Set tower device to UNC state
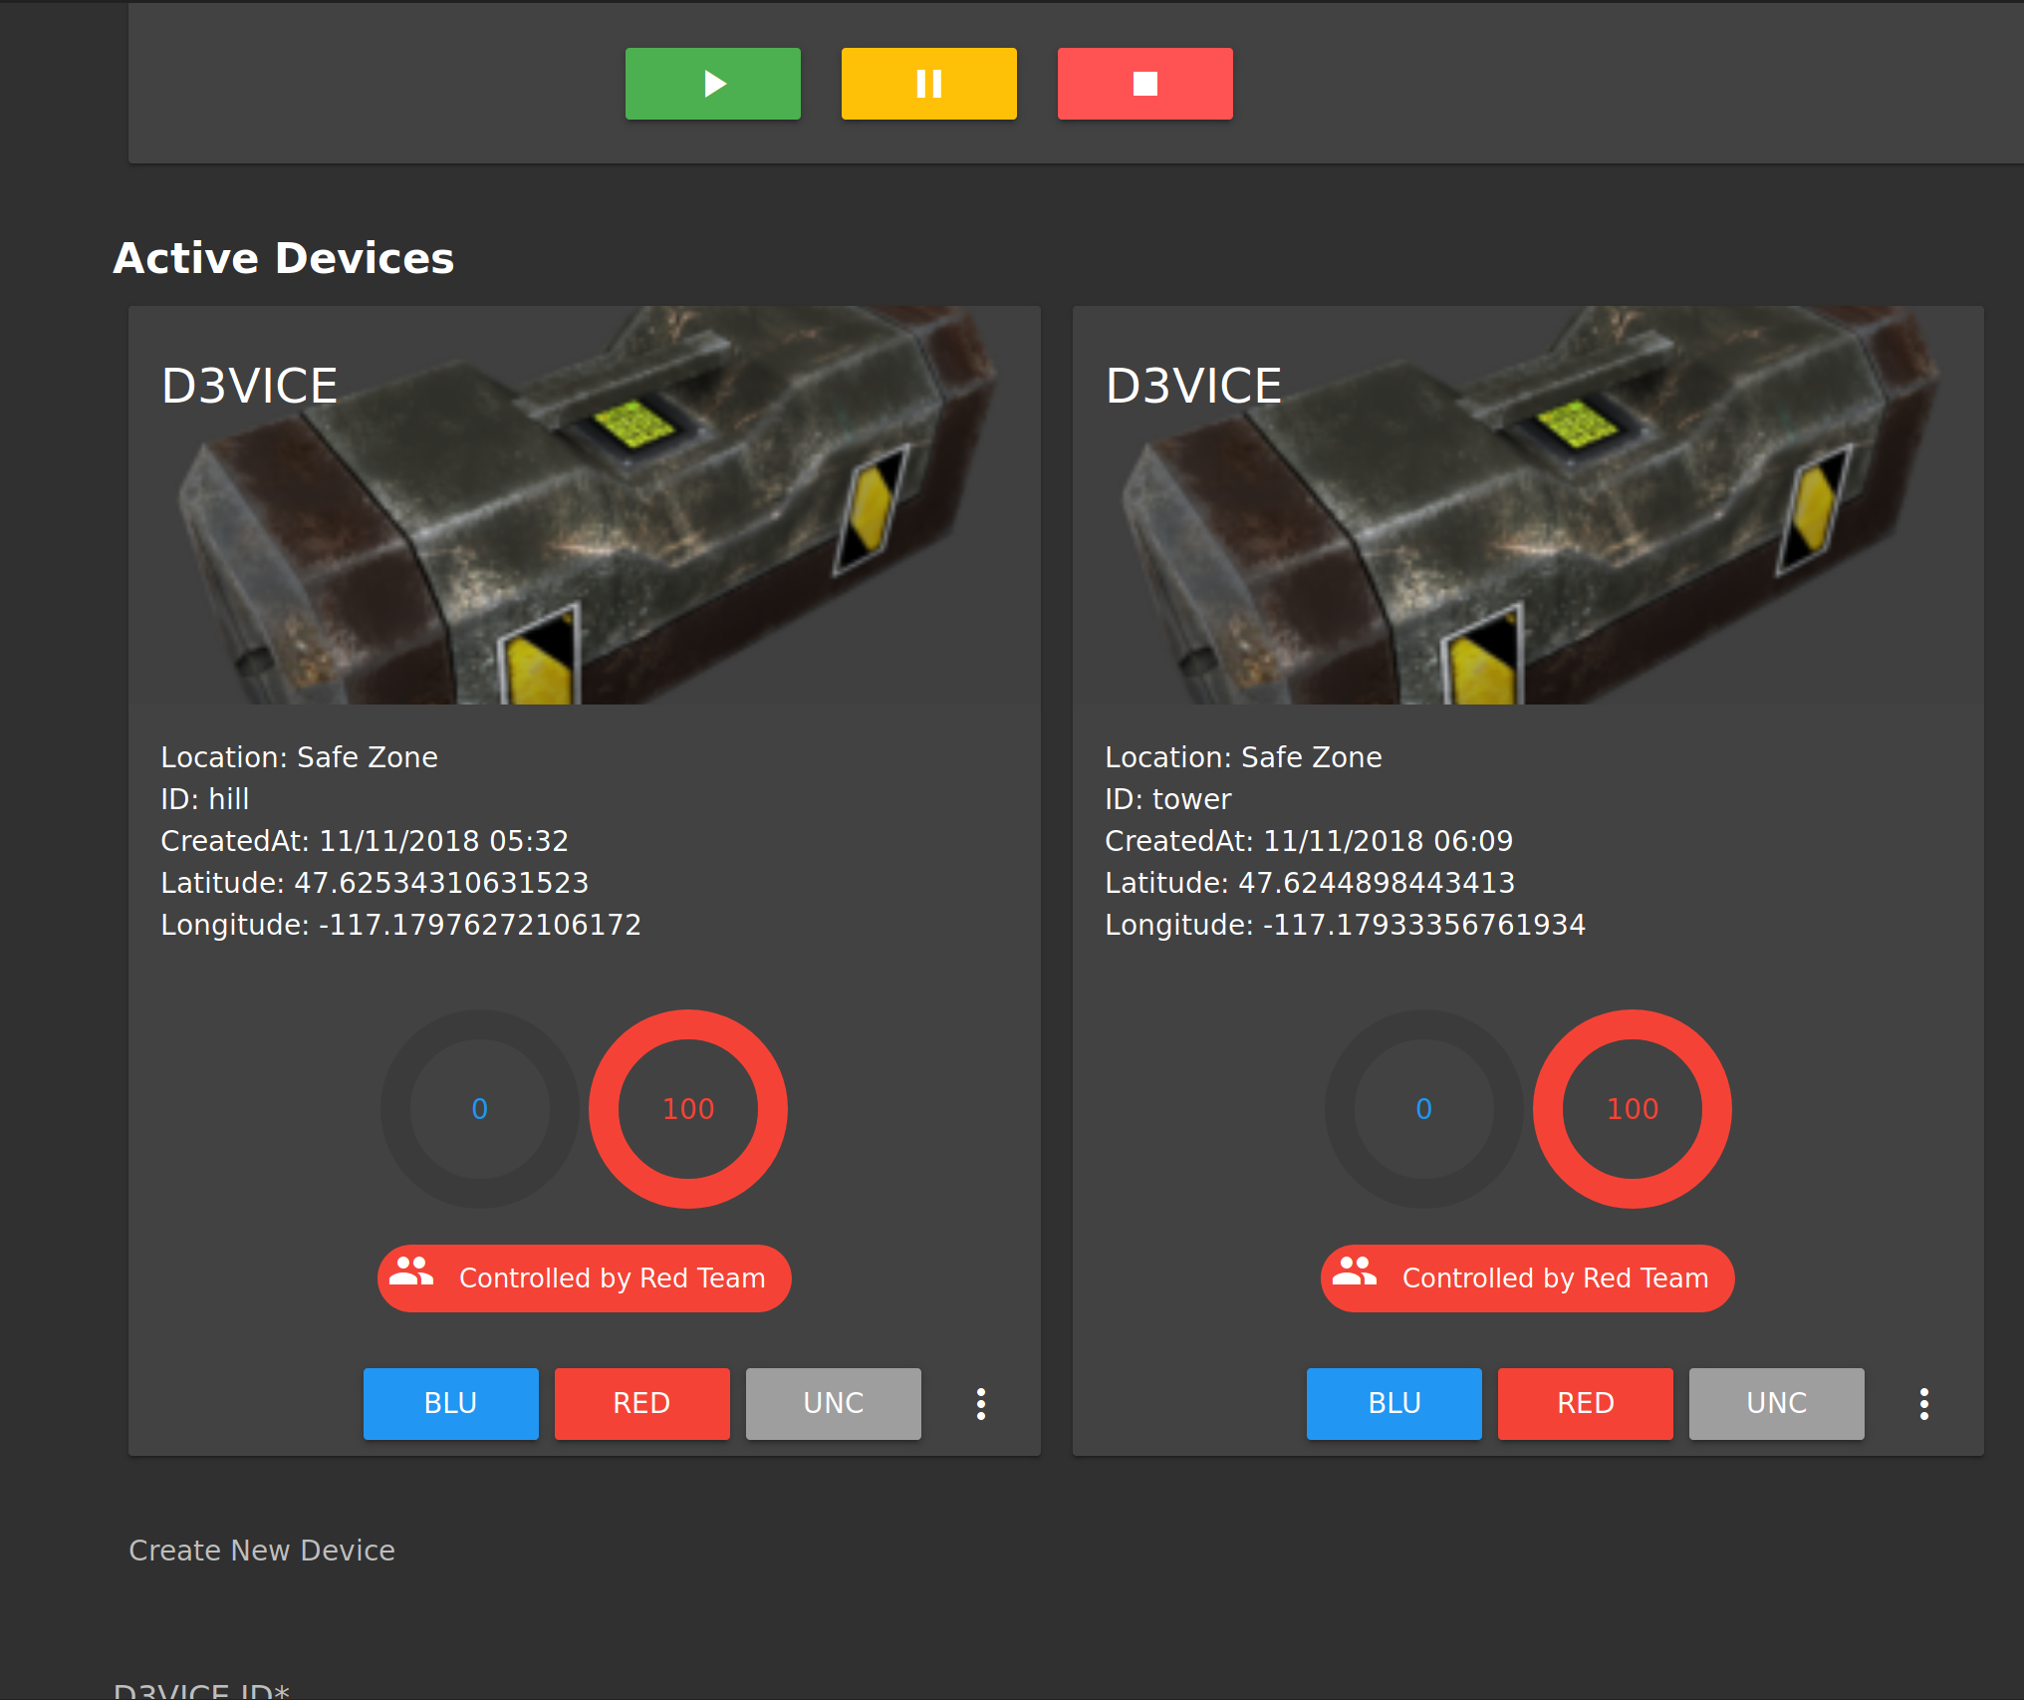 [1776, 1403]
